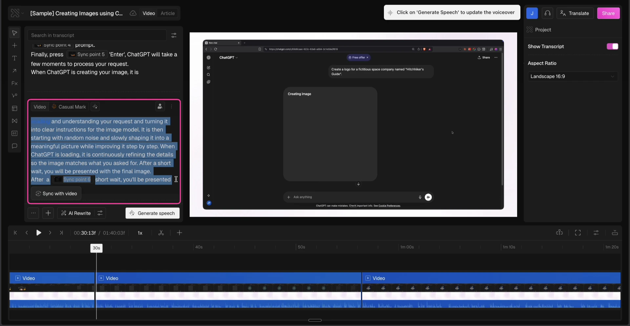Viewport: 630px width, 326px height.
Task: Click Sync with video button
Action: tap(56, 193)
